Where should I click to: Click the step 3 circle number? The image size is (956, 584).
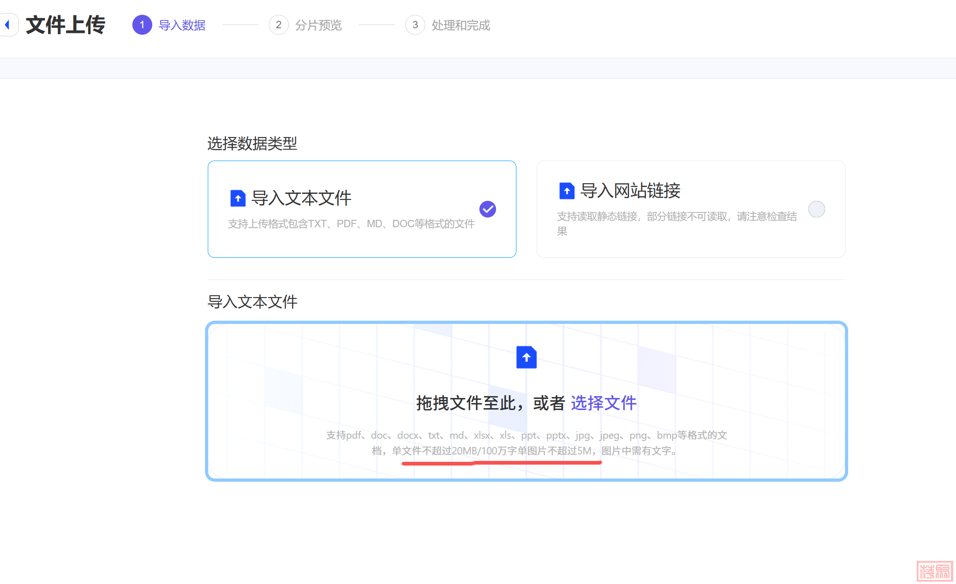[x=415, y=25]
